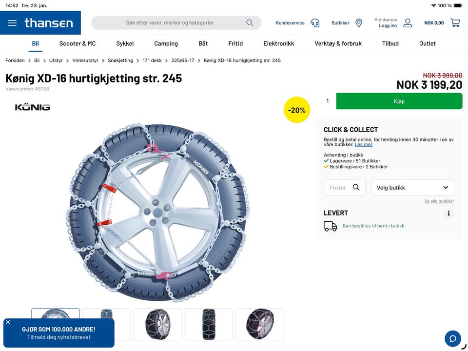
Task: Open the Outlet menu item
Action: tap(428, 43)
